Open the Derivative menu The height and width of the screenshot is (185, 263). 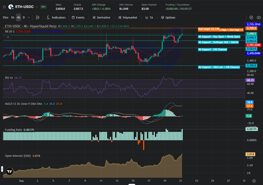point(101,18)
